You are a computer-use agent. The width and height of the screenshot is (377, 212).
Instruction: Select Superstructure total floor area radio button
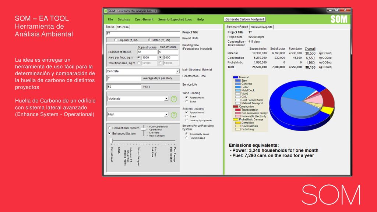139,63
